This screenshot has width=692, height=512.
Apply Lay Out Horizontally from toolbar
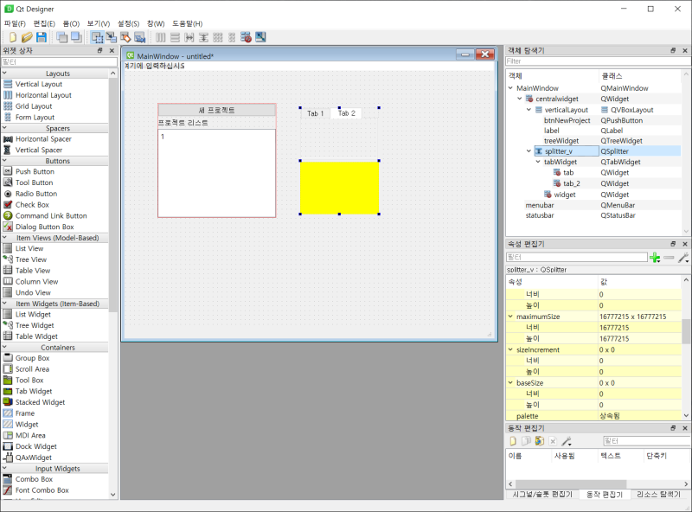(161, 37)
